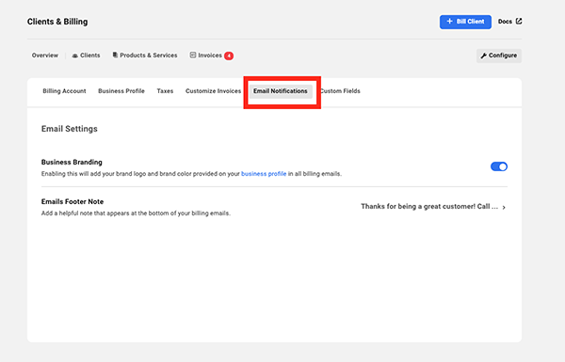The width and height of the screenshot is (565, 362).
Task: Open Products & Services tab
Action: [x=145, y=55]
